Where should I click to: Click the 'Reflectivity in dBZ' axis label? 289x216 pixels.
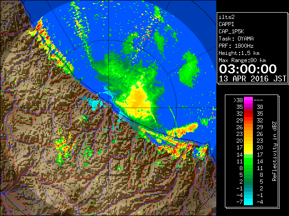275,151
